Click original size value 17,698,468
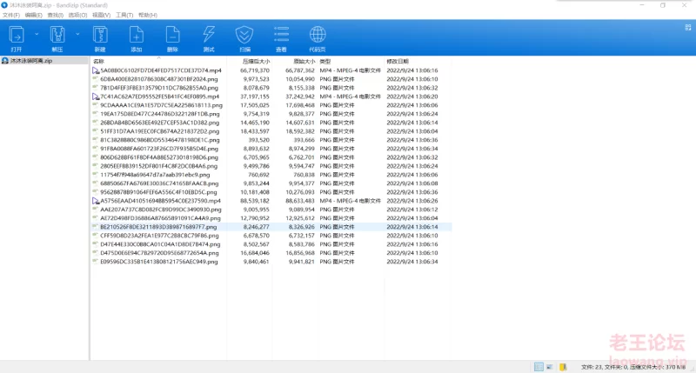696x373 pixels. (x=300, y=105)
